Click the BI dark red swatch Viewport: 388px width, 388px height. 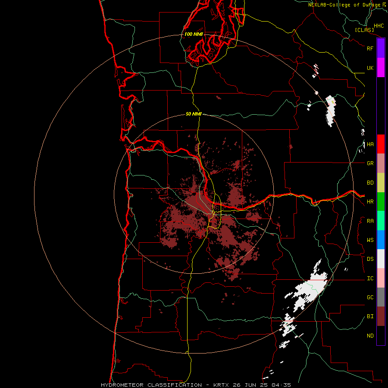click(x=381, y=316)
